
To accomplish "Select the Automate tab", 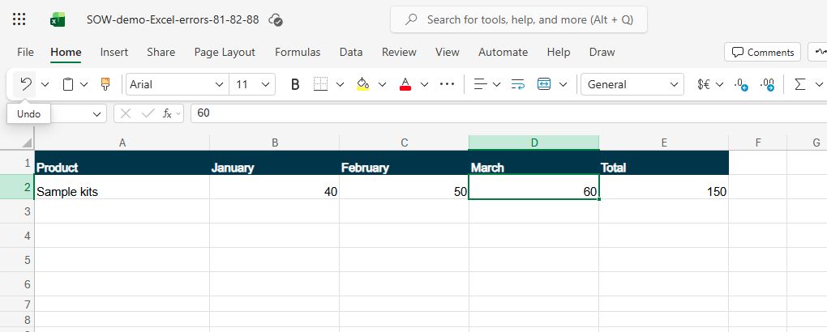I will [503, 52].
